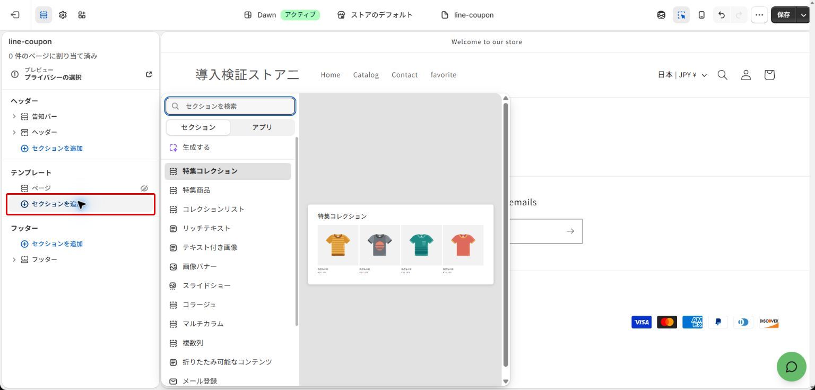Open the app embeds icon
815x390 pixels.
[82, 15]
